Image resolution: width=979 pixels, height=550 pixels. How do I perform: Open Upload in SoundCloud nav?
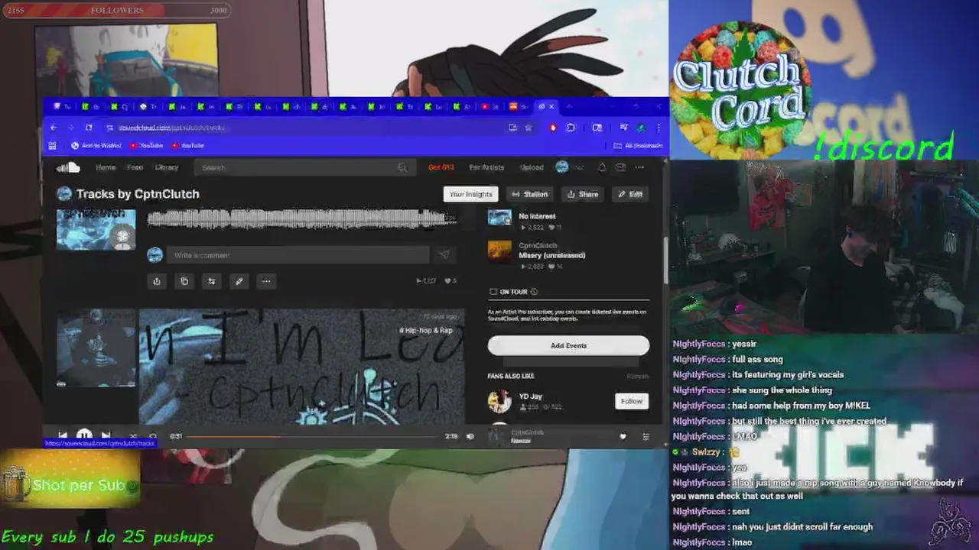(x=532, y=167)
